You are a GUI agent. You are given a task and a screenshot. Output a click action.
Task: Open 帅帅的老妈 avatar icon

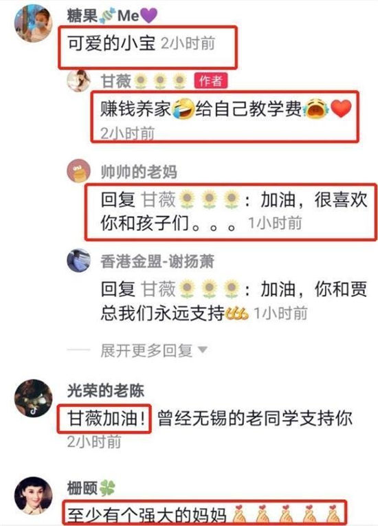78,171
